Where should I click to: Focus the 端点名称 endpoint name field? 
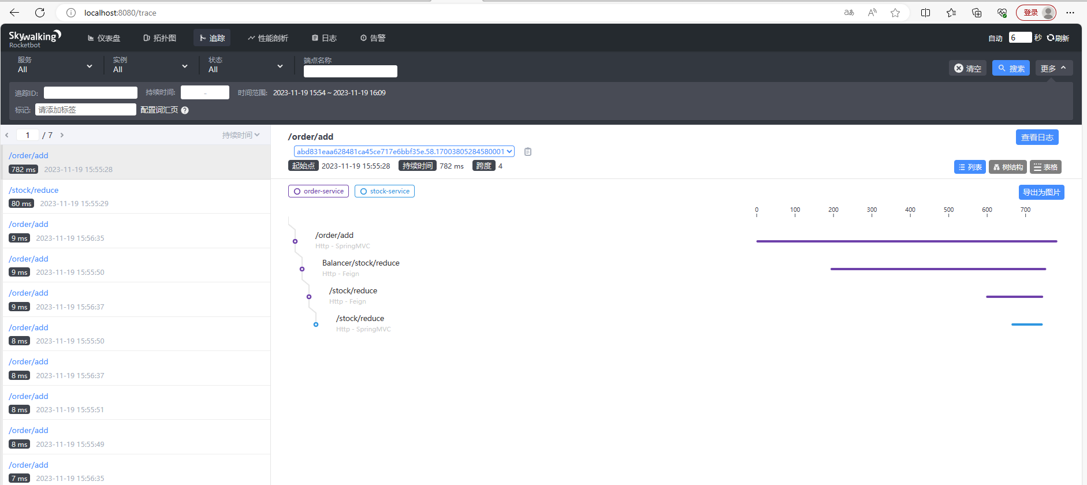pyautogui.click(x=351, y=71)
